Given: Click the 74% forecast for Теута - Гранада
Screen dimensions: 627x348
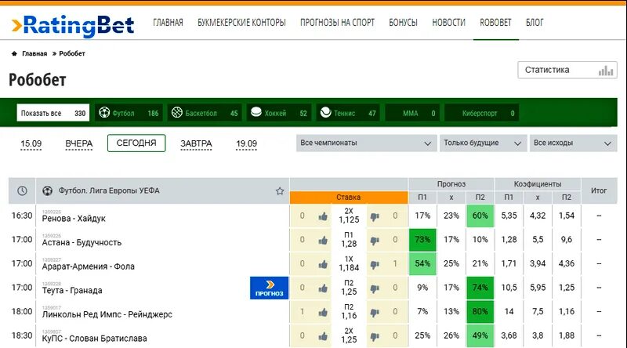Looking at the screenshot, I should 480,288.
